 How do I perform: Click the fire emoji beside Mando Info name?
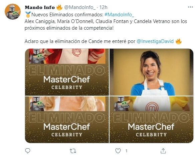59,7
